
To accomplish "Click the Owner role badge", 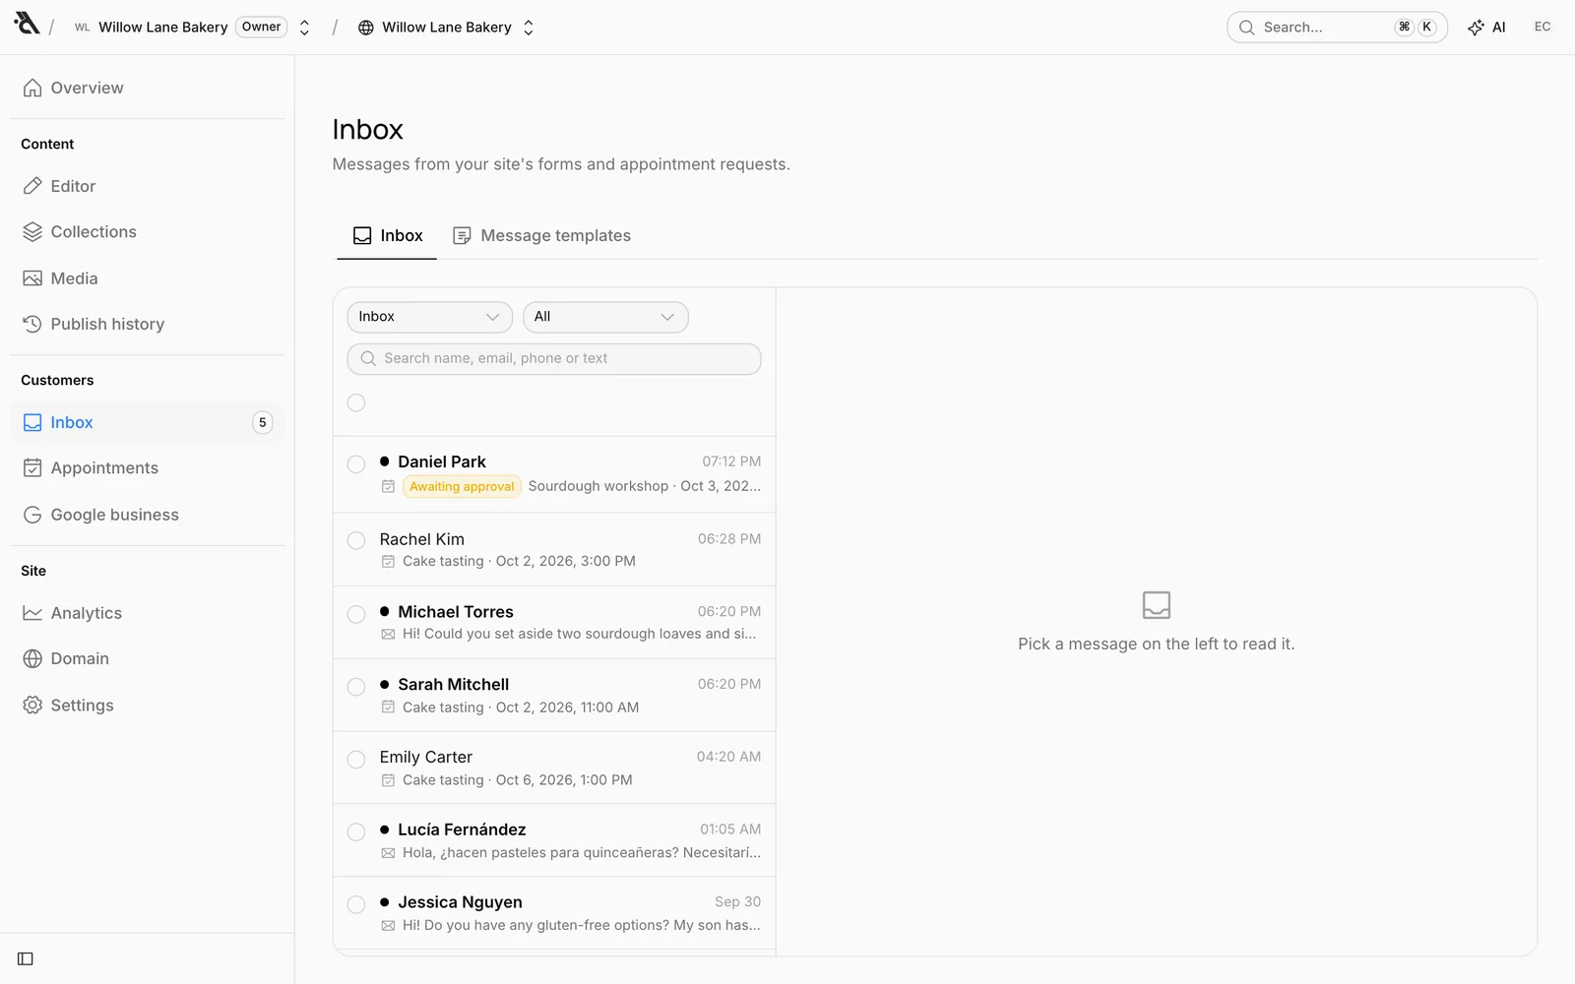I will point(261,28).
